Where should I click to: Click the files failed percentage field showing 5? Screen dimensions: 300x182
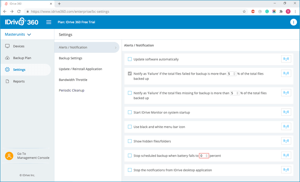click(x=231, y=74)
